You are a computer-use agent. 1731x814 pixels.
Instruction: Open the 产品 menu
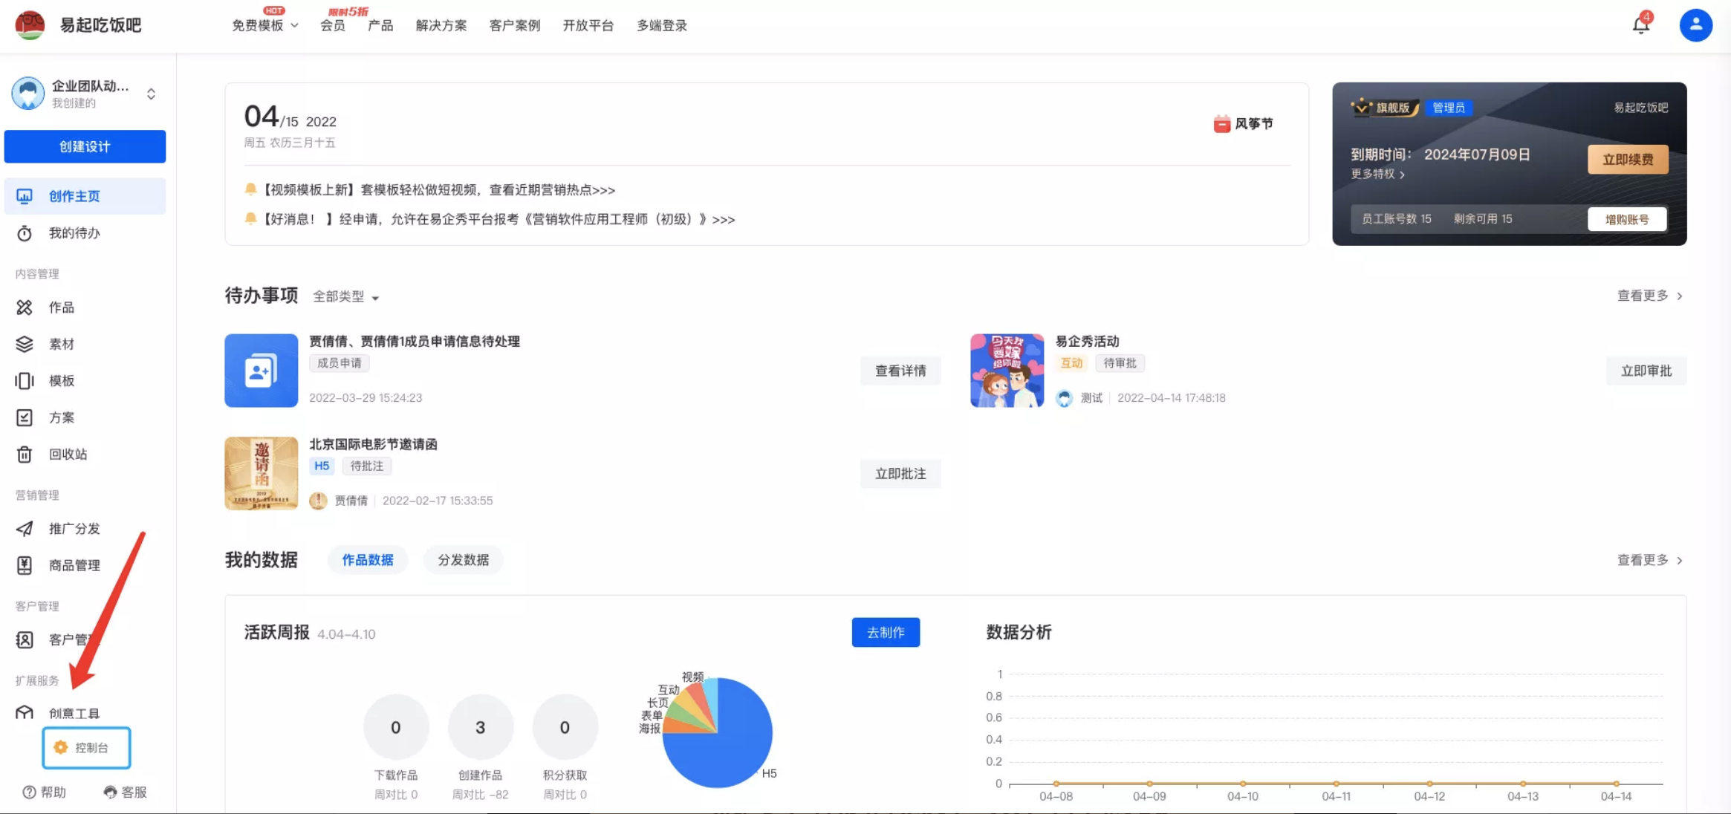[380, 25]
